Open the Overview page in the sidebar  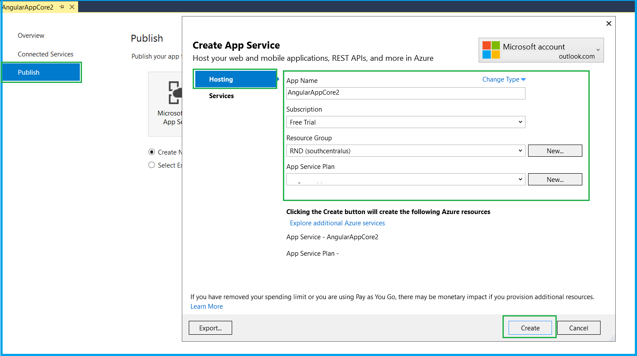coord(31,35)
